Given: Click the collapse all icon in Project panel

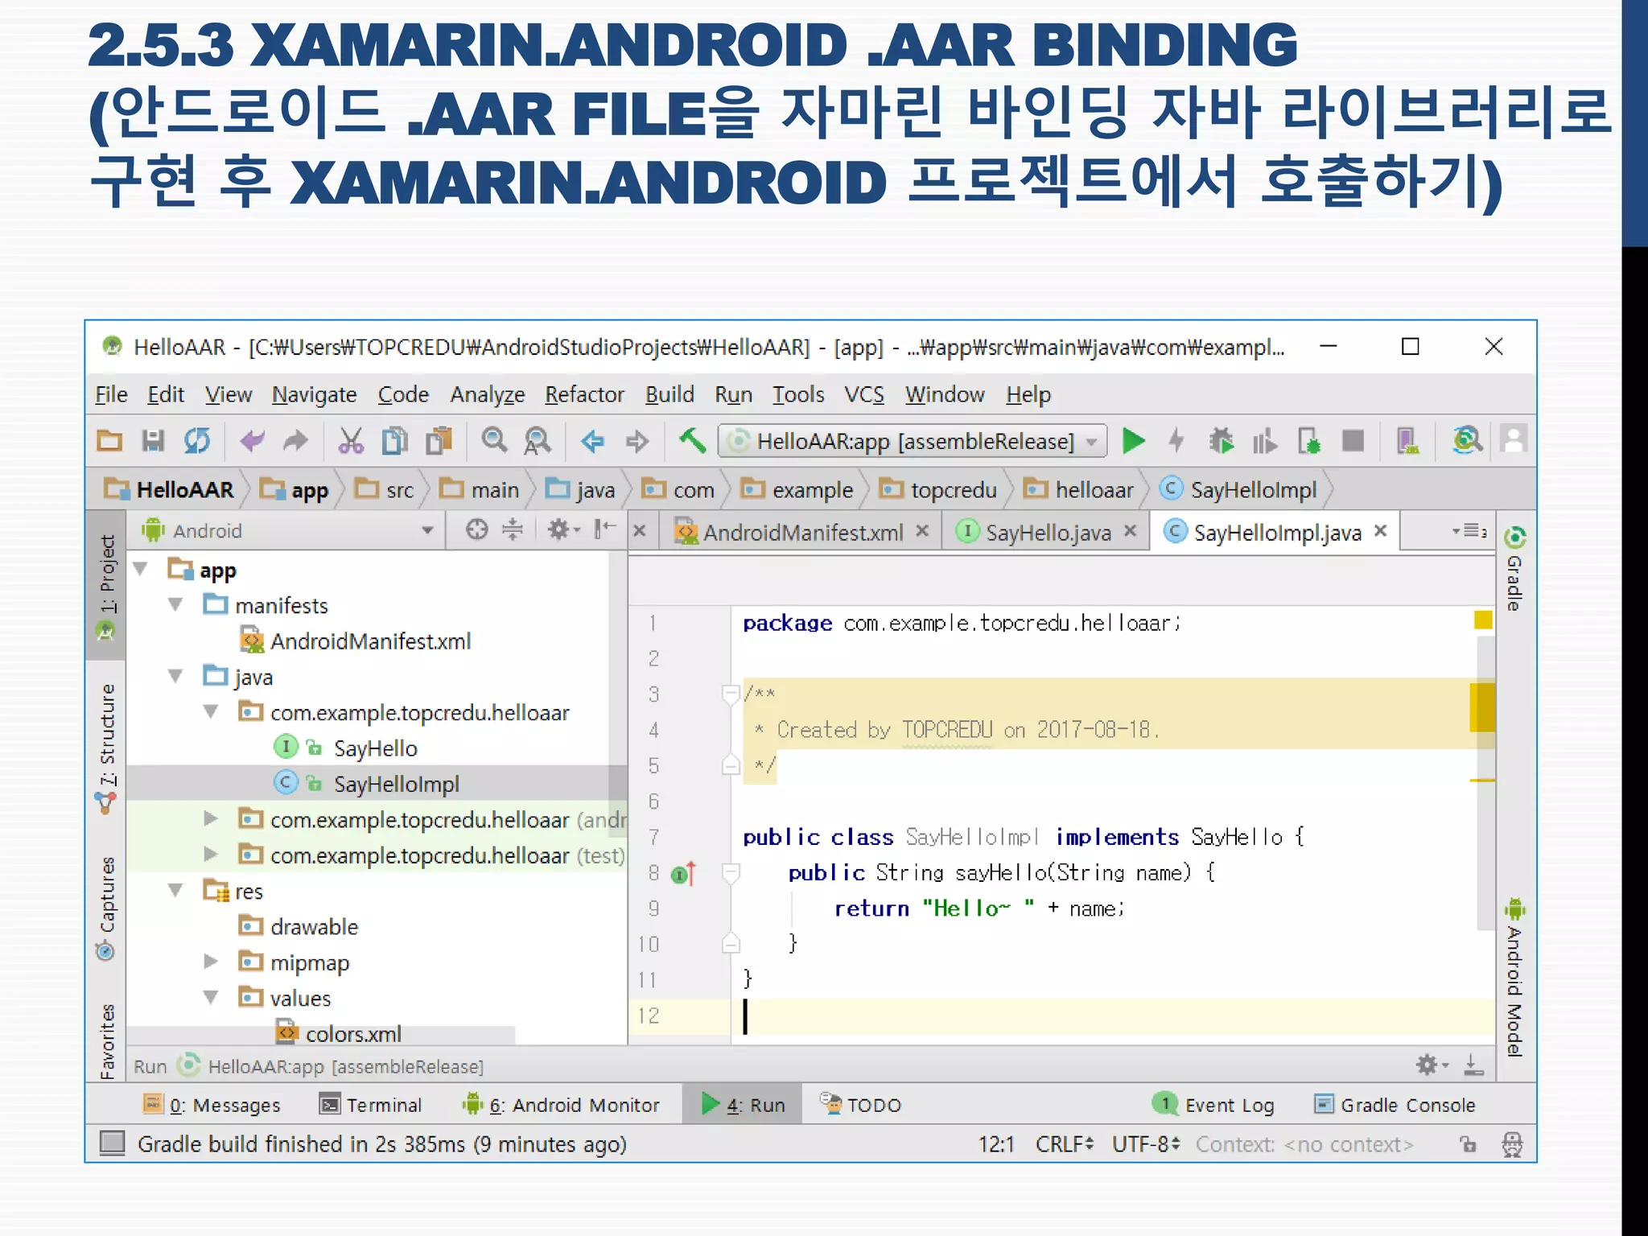Looking at the screenshot, I should (513, 529).
